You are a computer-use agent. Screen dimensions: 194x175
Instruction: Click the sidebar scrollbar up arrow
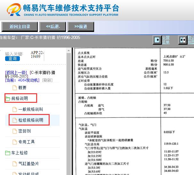69,50
